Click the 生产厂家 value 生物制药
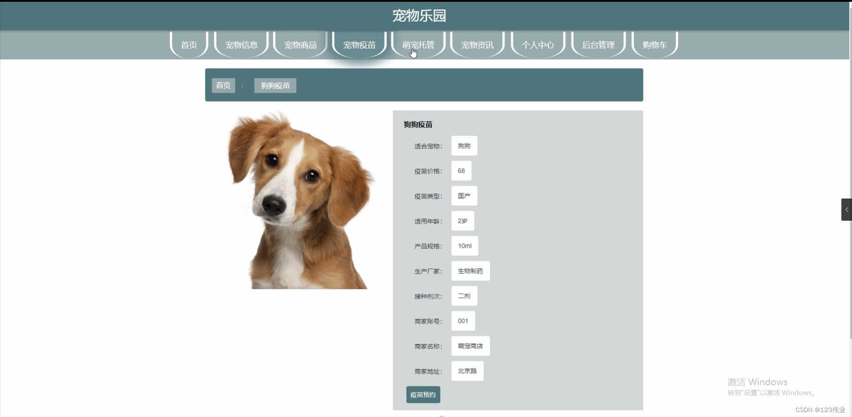The image size is (852, 417). pos(469,271)
